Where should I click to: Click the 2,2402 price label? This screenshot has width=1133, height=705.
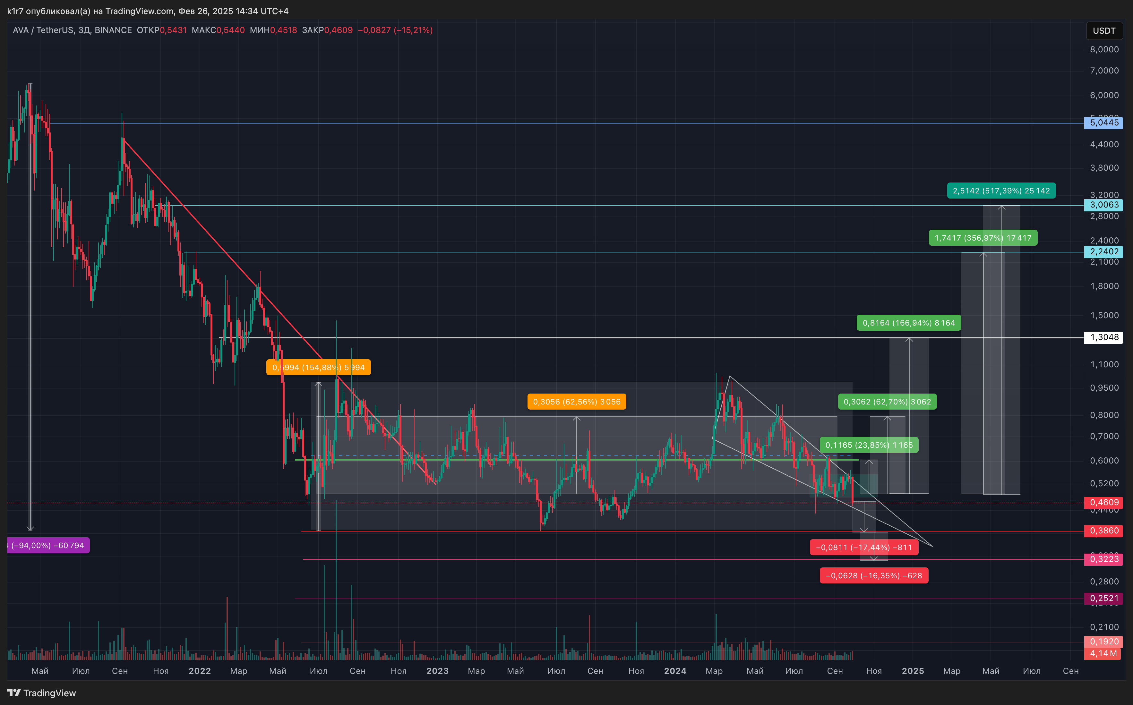[1103, 252]
